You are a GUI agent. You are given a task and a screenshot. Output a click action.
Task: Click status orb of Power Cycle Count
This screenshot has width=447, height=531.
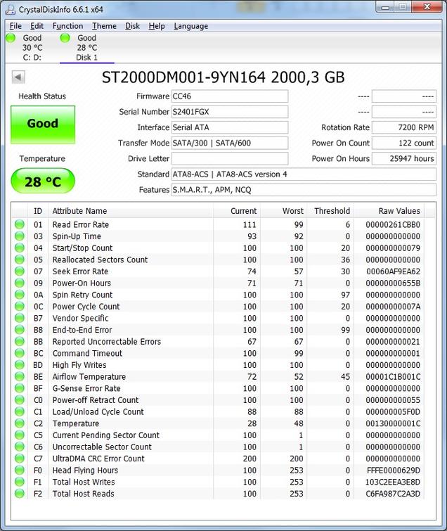(20, 306)
